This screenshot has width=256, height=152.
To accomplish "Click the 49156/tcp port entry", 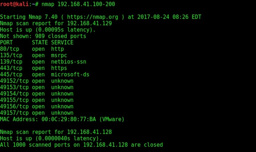I will (x=37, y=107).
